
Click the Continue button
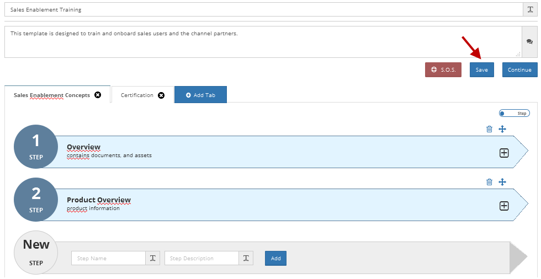pyautogui.click(x=519, y=69)
